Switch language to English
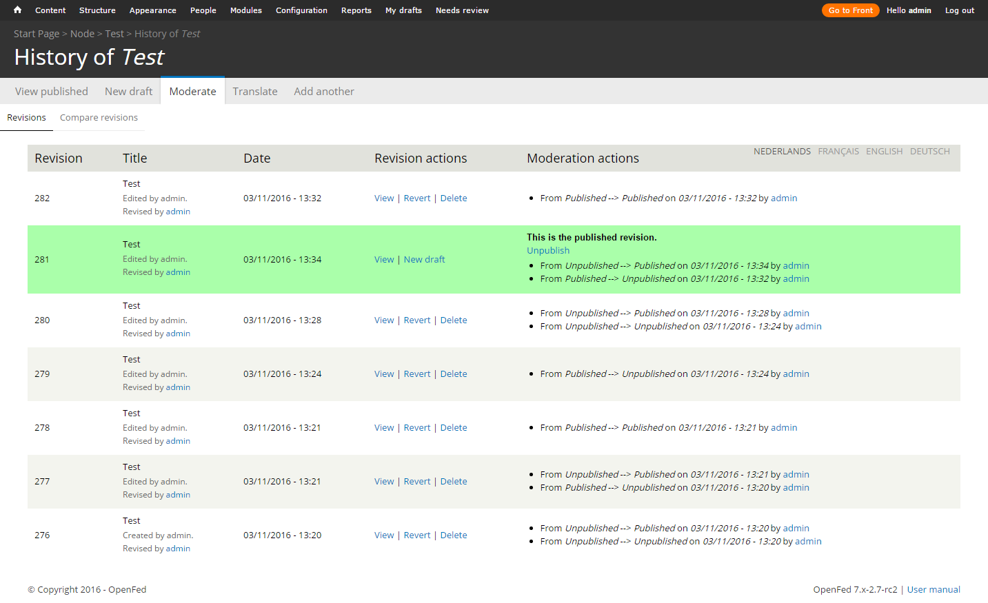This screenshot has height=603, width=988. [884, 152]
